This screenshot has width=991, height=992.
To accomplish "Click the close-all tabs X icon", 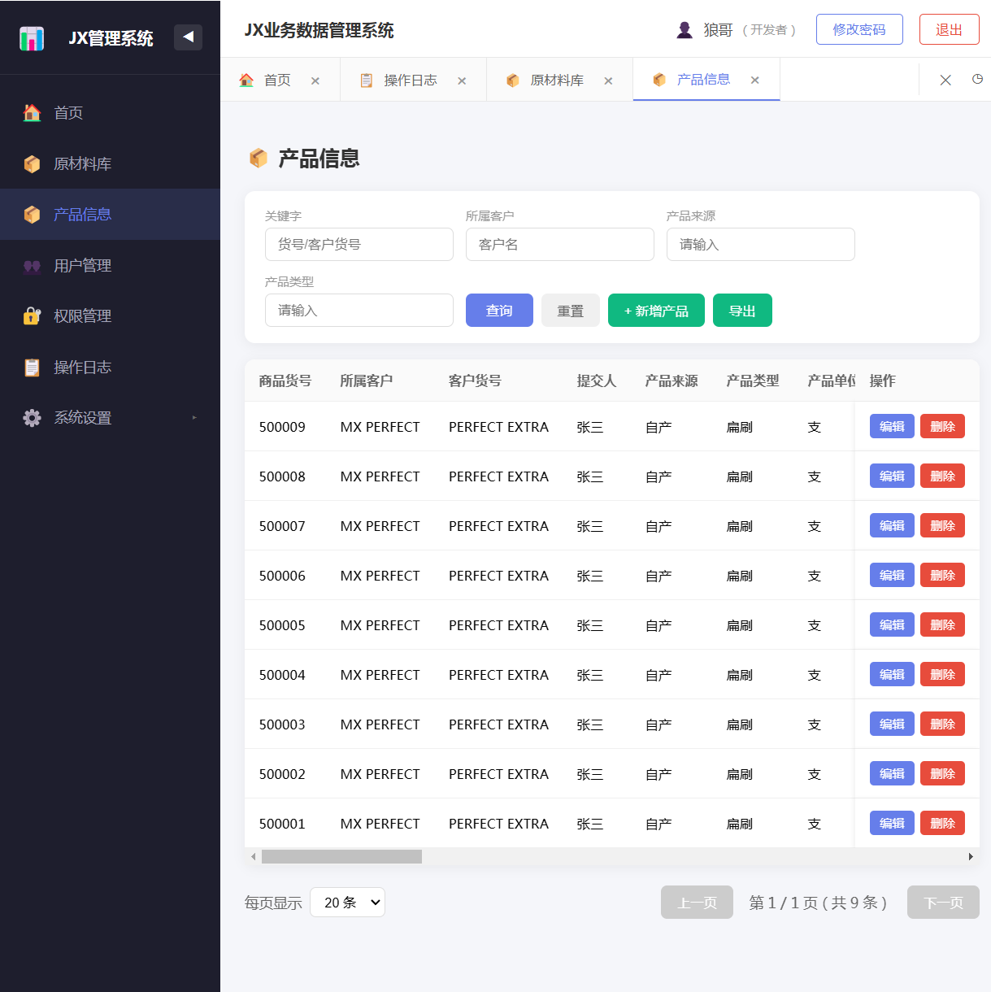I will [x=945, y=80].
